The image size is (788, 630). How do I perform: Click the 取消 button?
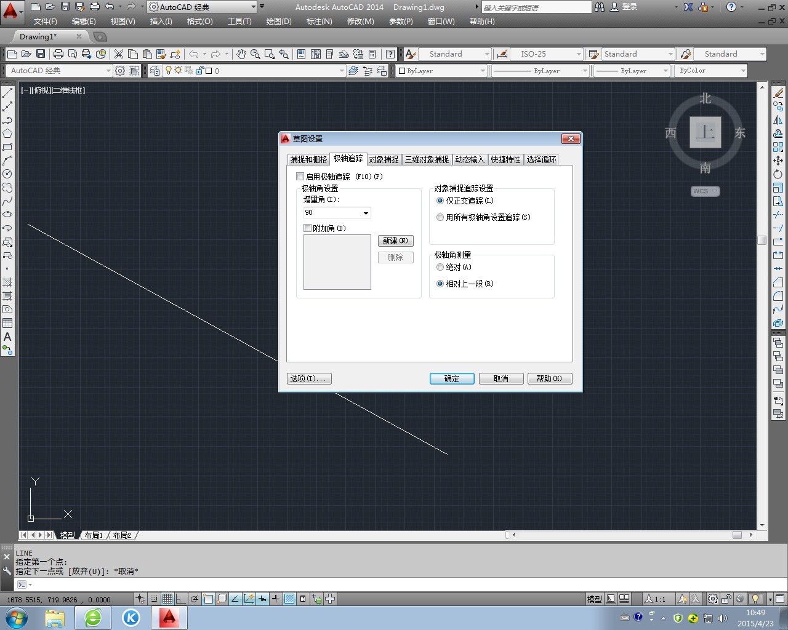501,378
